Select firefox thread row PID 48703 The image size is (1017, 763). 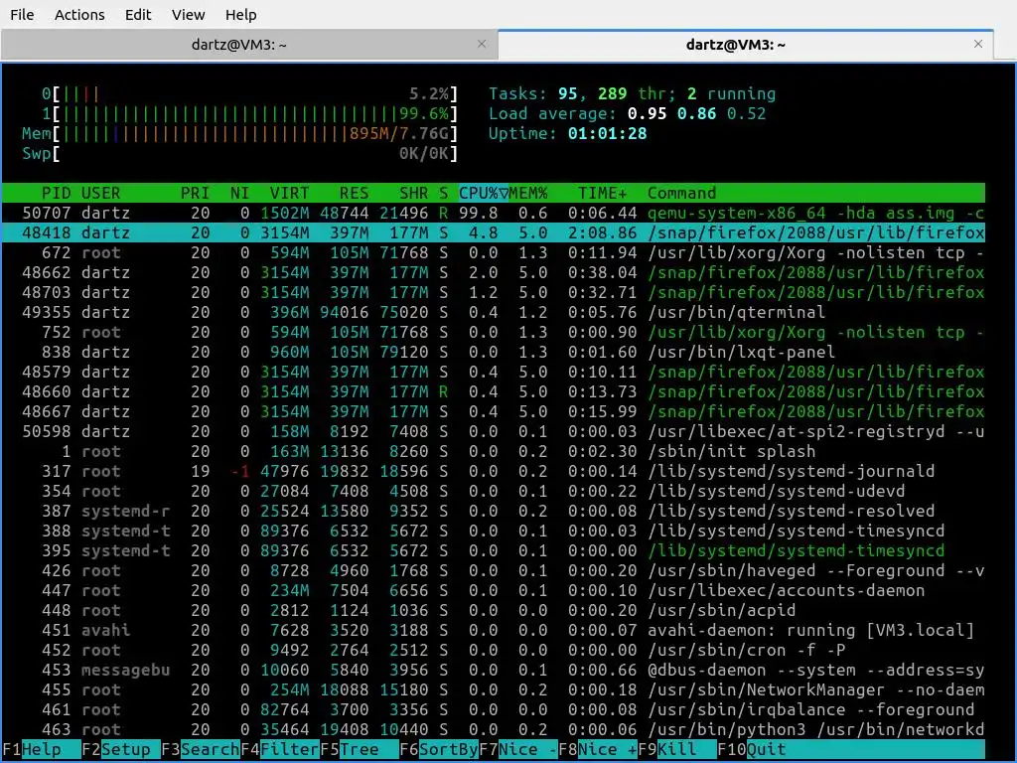pyautogui.click(x=494, y=292)
